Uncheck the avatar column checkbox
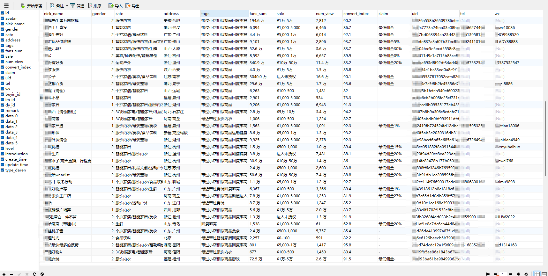 pos(3,18)
